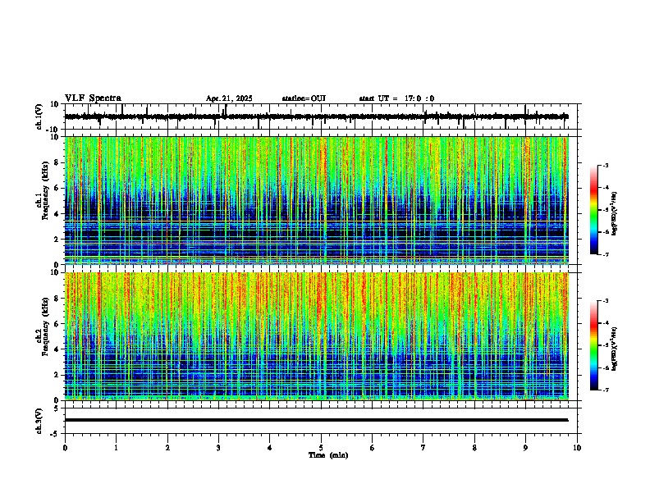Click the "station=OUI" header text

(x=304, y=98)
